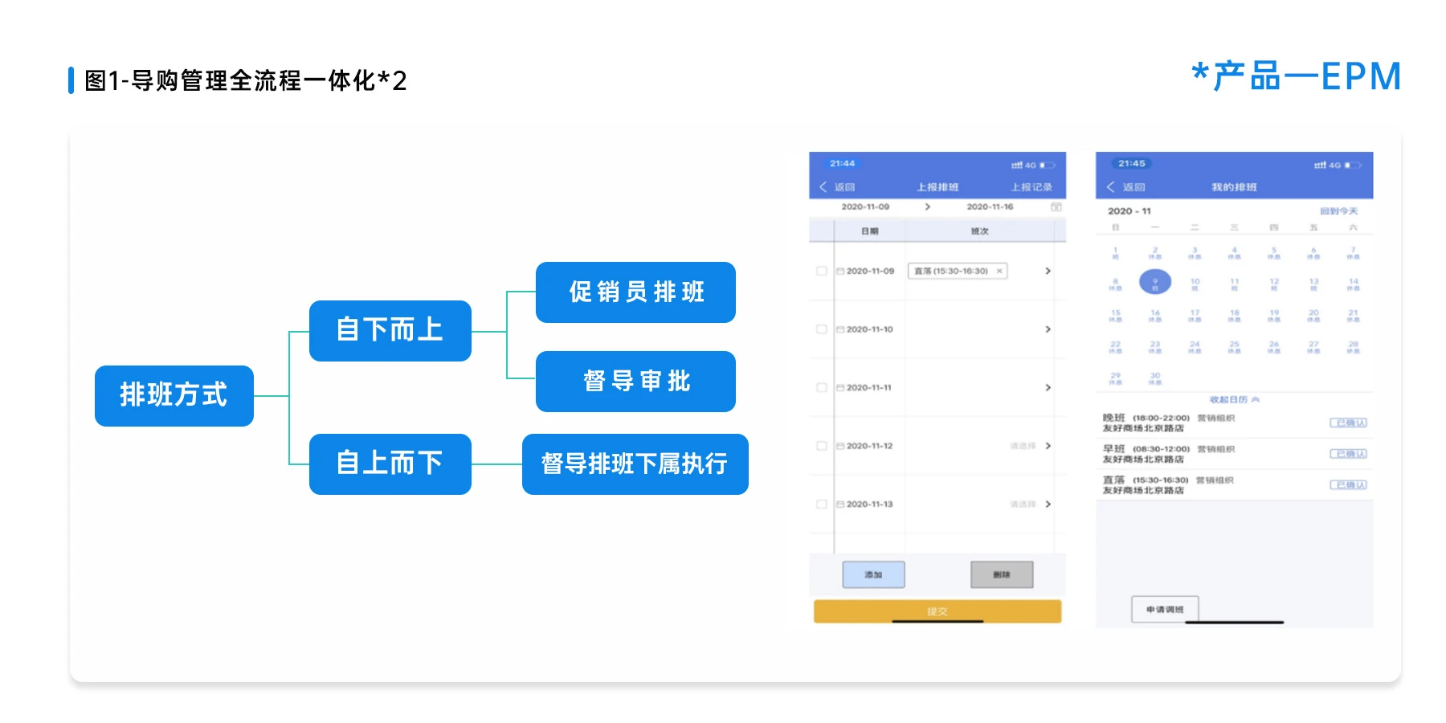The height and width of the screenshot is (723, 1446).
Task: Open 请选择 selector for 2020-11-13
Action: tap(1023, 504)
